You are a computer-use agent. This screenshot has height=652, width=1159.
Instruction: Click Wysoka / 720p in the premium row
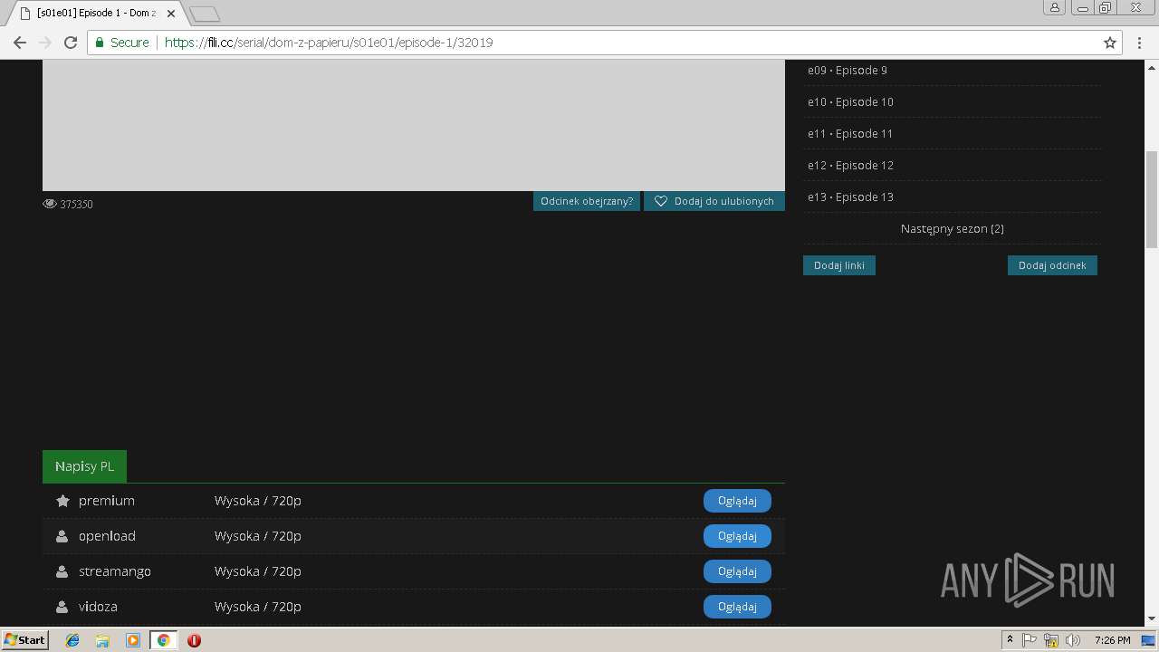tap(258, 501)
